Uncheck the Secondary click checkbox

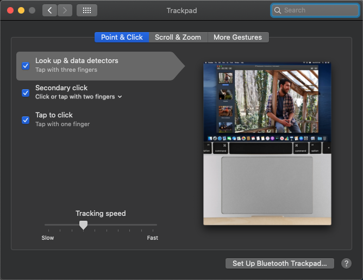pos(26,93)
